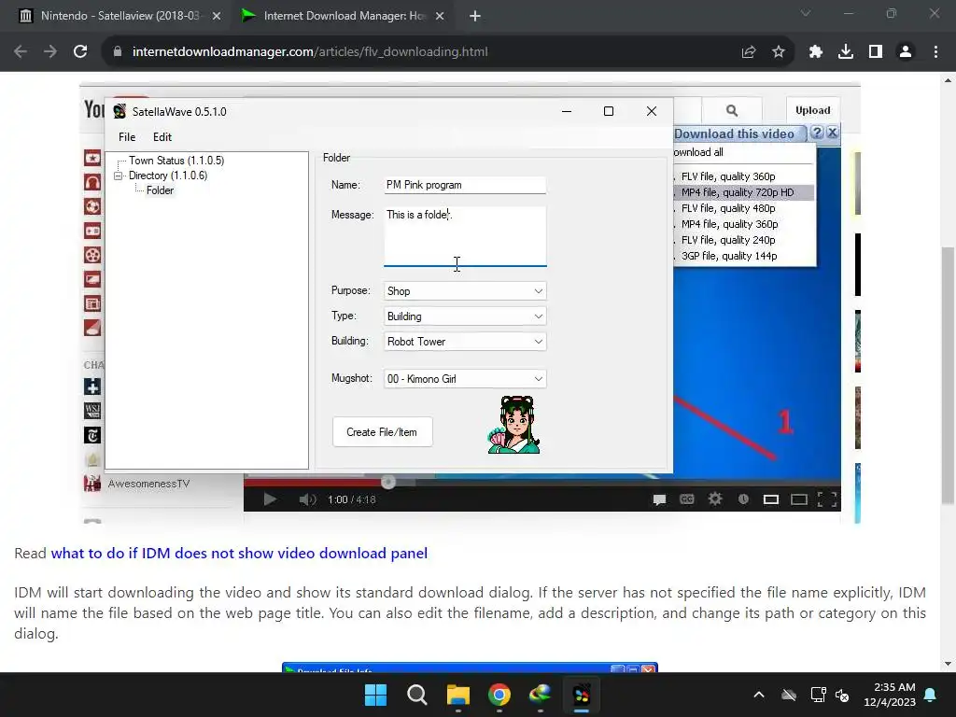This screenshot has height=717, width=956.
Task: Open the Chrome three-dot menu
Action: pos(935,52)
